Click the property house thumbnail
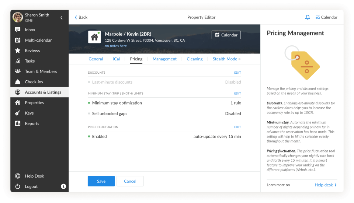 pyautogui.click(x=94, y=37)
